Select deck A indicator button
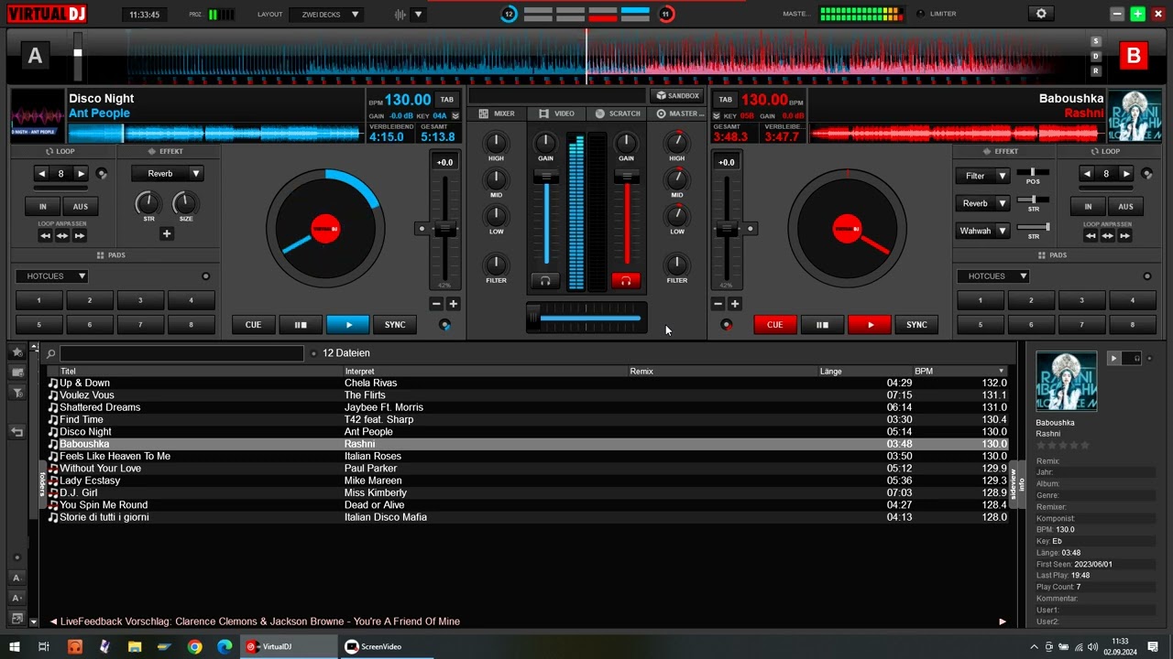 [35, 57]
